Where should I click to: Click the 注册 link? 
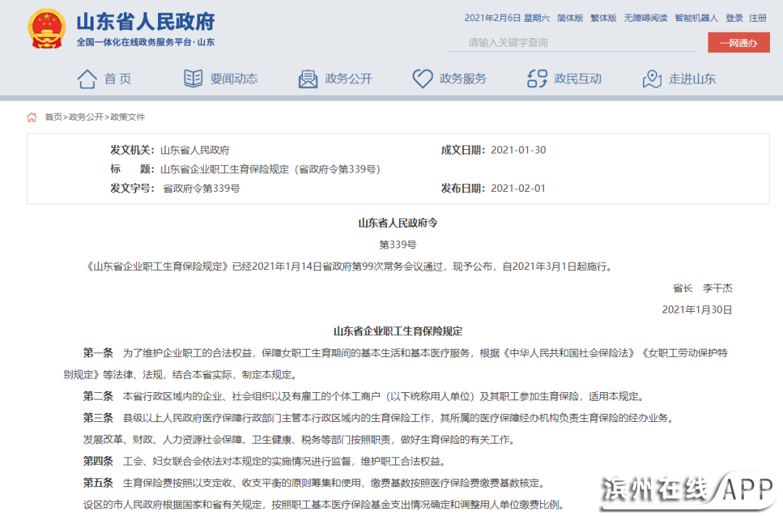[x=758, y=18]
